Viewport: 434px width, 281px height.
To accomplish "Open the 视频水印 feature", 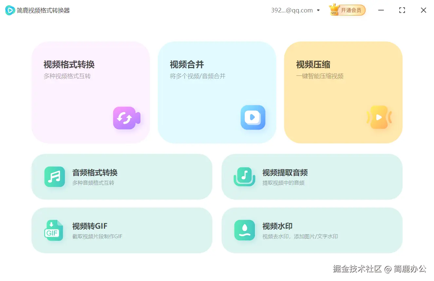I will pos(312,230).
